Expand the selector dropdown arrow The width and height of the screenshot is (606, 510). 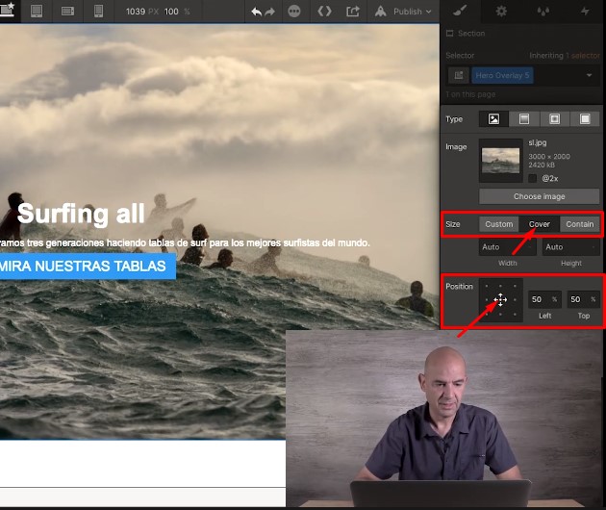click(589, 75)
